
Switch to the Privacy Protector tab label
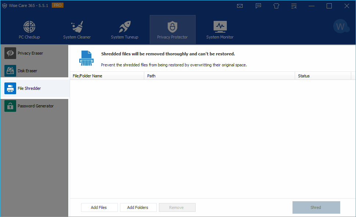coord(172,37)
